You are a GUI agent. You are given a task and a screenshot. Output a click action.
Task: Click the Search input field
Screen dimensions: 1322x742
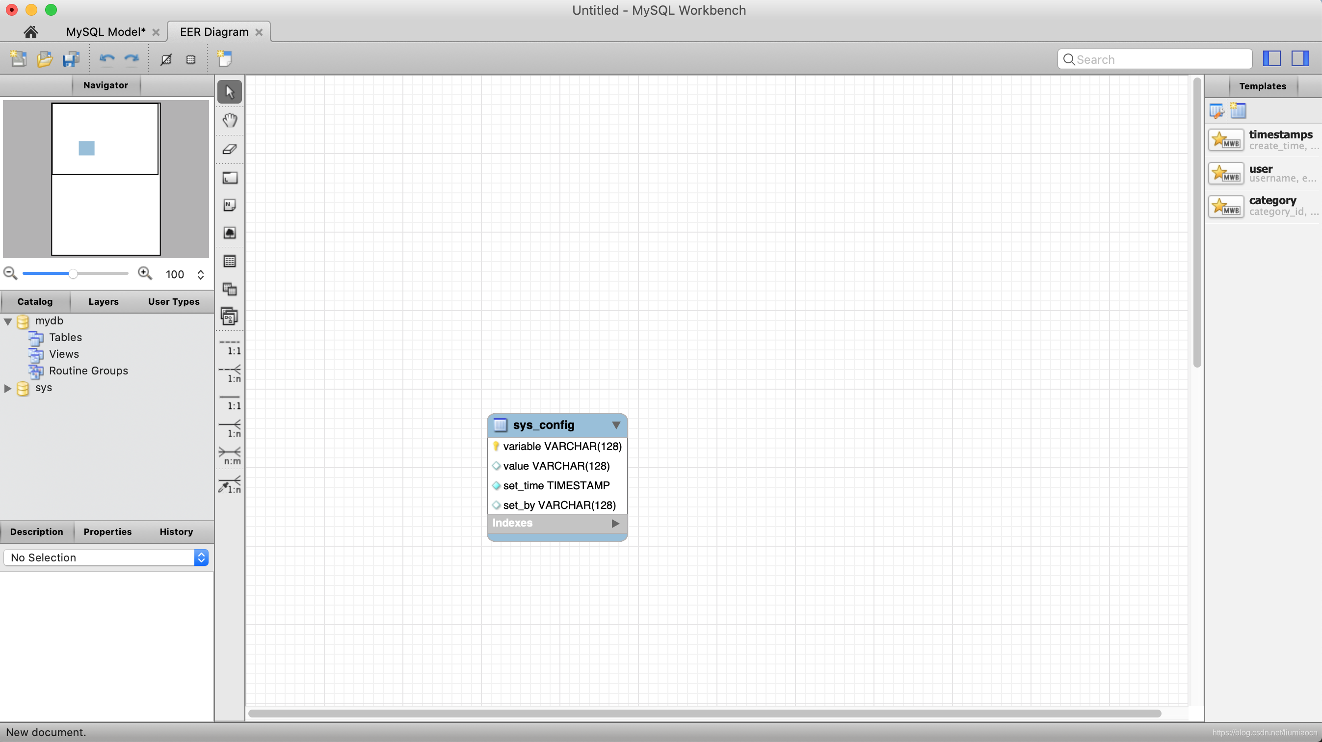click(x=1155, y=59)
